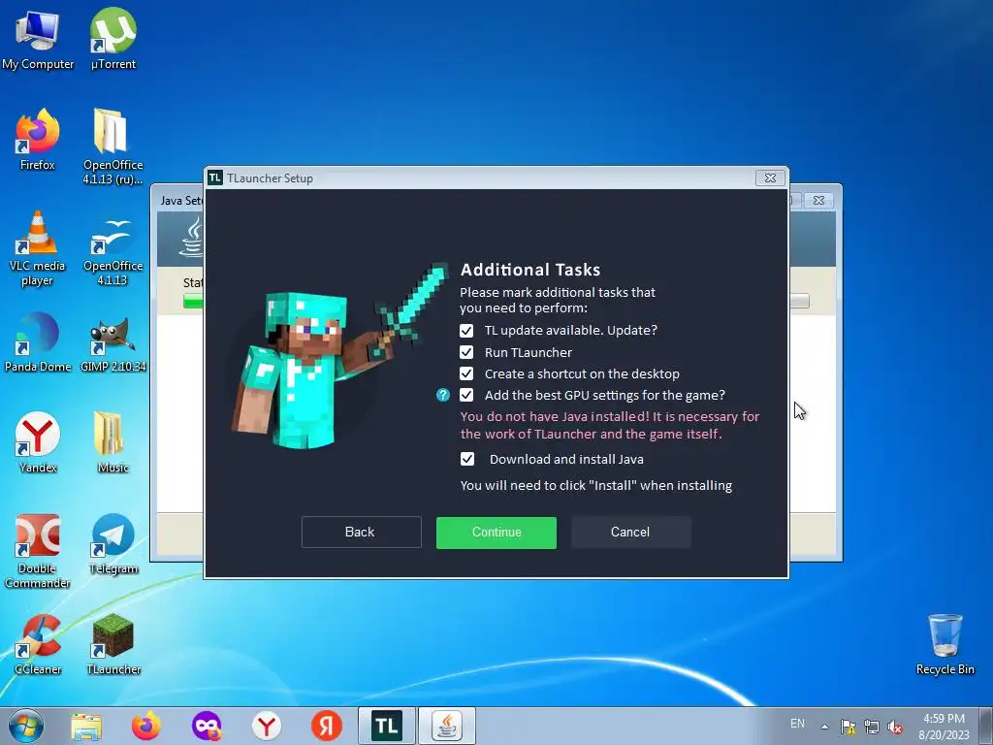Uncheck 'TL update available. Update?' checkbox

pyautogui.click(x=466, y=331)
